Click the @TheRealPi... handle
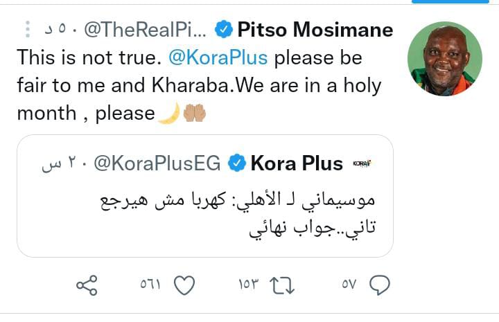This screenshot has height=322, width=499. pyautogui.click(x=145, y=30)
